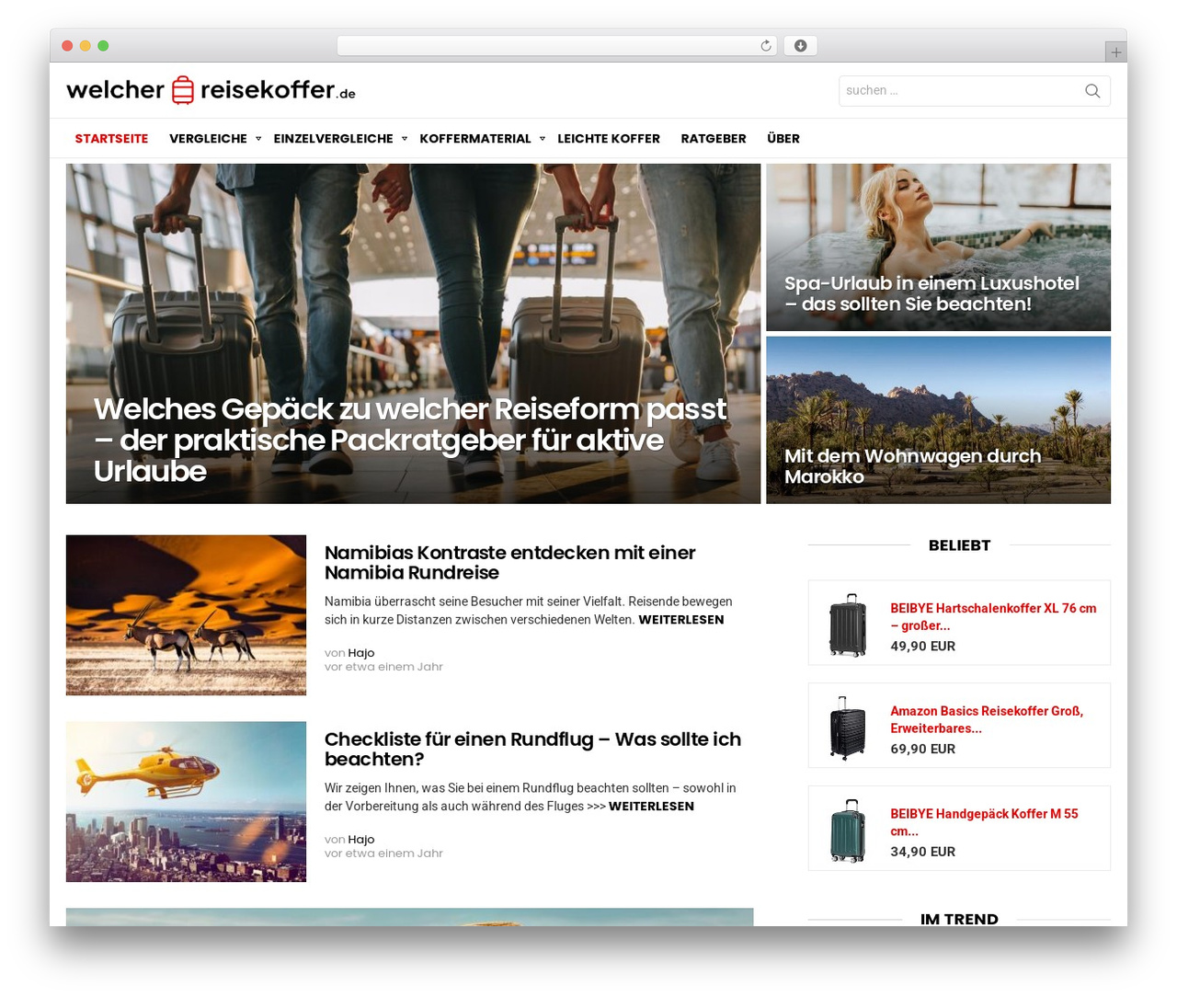Open BEIBYE Hartschalenkoffer XL 76 cm link
The image size is (1177, 997).
pyautogui.click(x=993, y=616)
